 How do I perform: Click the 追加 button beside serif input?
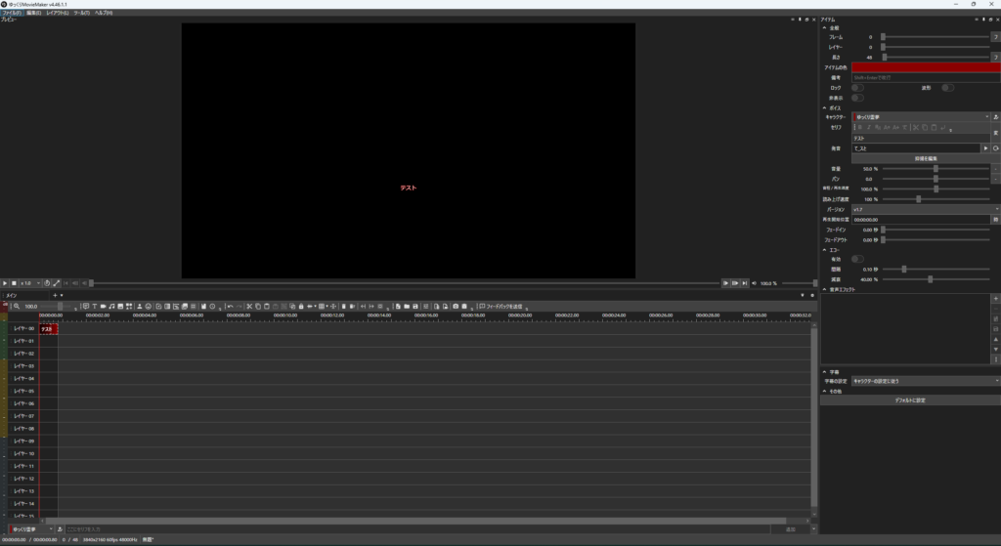[790, 529]
